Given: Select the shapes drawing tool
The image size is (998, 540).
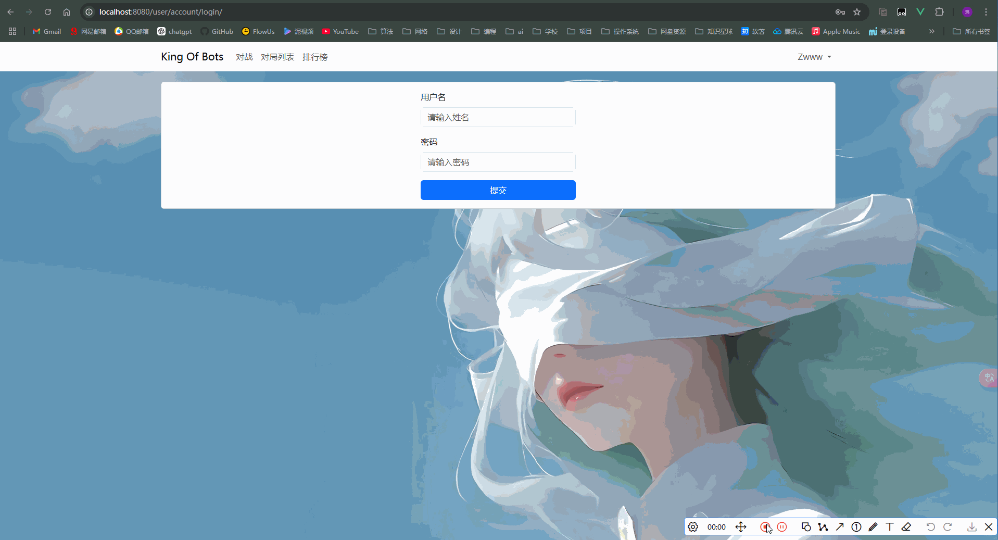Looking at the screenshot, I should pos(806,527).
